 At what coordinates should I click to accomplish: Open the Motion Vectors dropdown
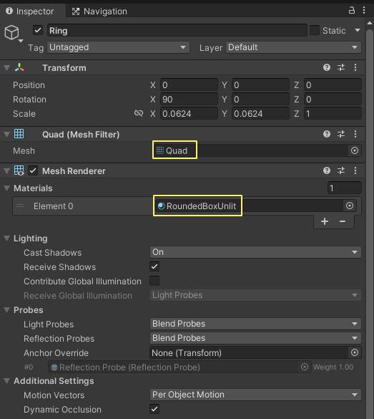pos(255,395)
